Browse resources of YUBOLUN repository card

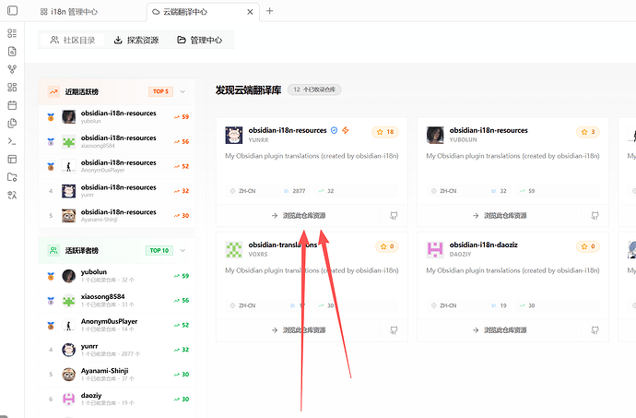500,216
